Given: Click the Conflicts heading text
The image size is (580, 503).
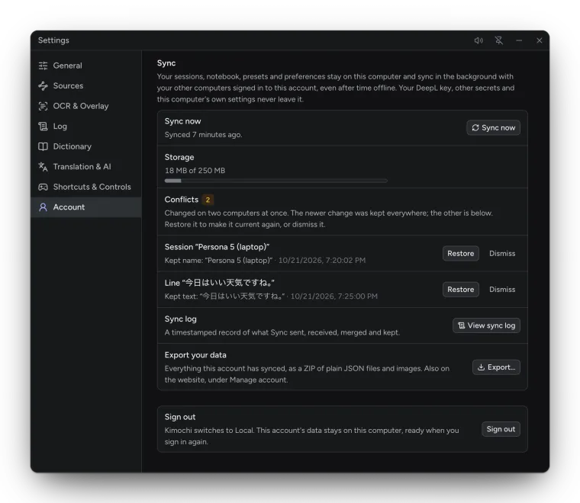Looking at the screenshot, I should [182, 200].
